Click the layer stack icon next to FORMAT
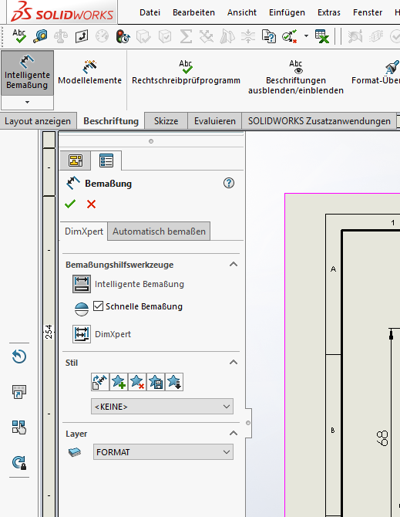400x517 pixels. pyautogui.click(x=75, y=452)
